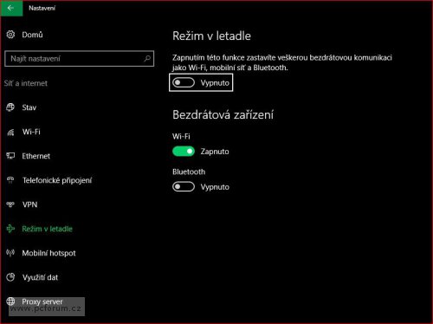Select the Ethernet monitor icon
Screen dimensions: 433x324
tap(10, 156)
